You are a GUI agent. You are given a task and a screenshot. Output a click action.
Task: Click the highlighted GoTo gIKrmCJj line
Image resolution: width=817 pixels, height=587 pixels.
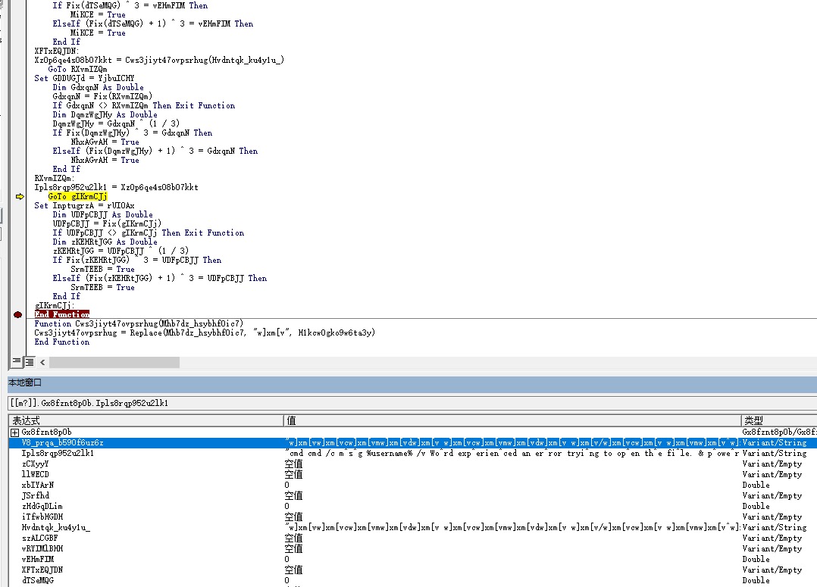click(x=77, y=196)
